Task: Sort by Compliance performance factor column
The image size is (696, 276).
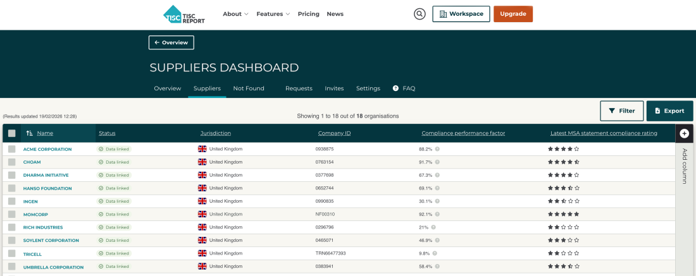Action: click(463, 133)
